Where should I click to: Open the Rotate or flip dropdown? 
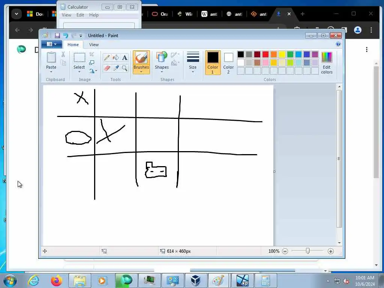(x=93, y=71)
